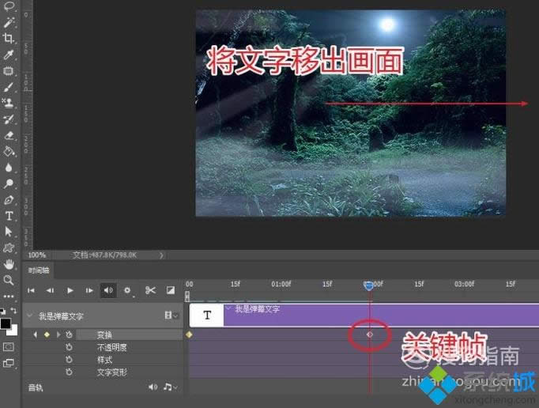The width and height of the screenshot is (539, 408).
Task: Enable keyframes for 样式 stopwatch
Action: pos(69,360)
